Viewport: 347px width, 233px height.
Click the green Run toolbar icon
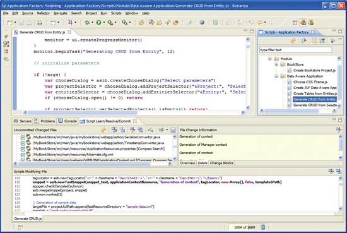point(98,22)
